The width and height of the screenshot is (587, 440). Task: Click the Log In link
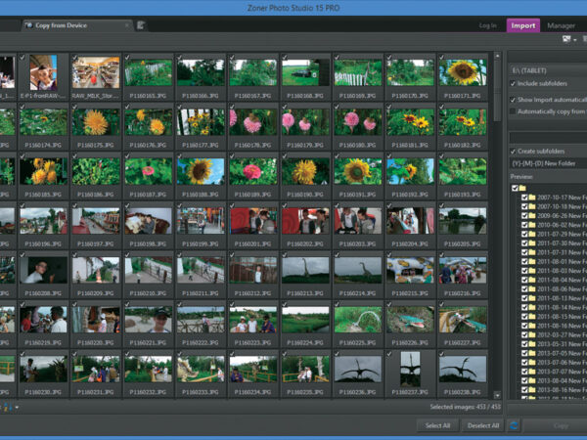pos(487,25)
